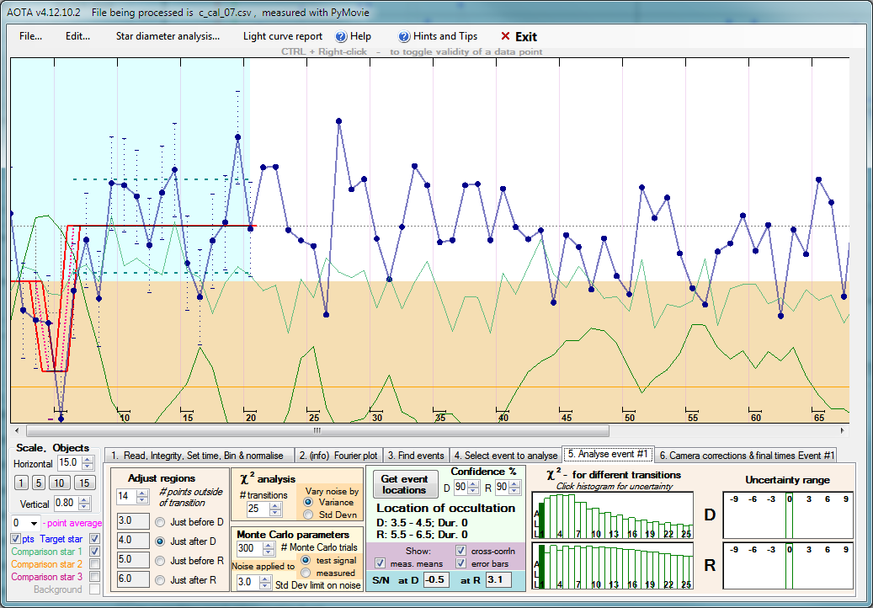
Task: Select the Just after R radio button
Action: (x=160, y=580)
